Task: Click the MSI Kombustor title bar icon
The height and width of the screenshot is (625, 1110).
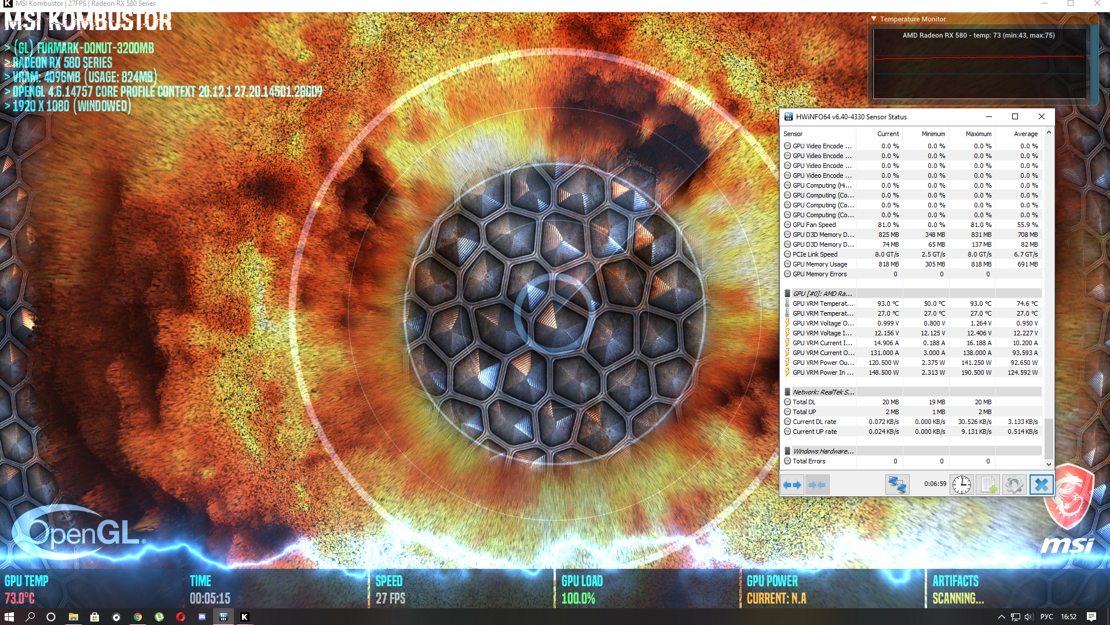Action: tap(8, 3)
